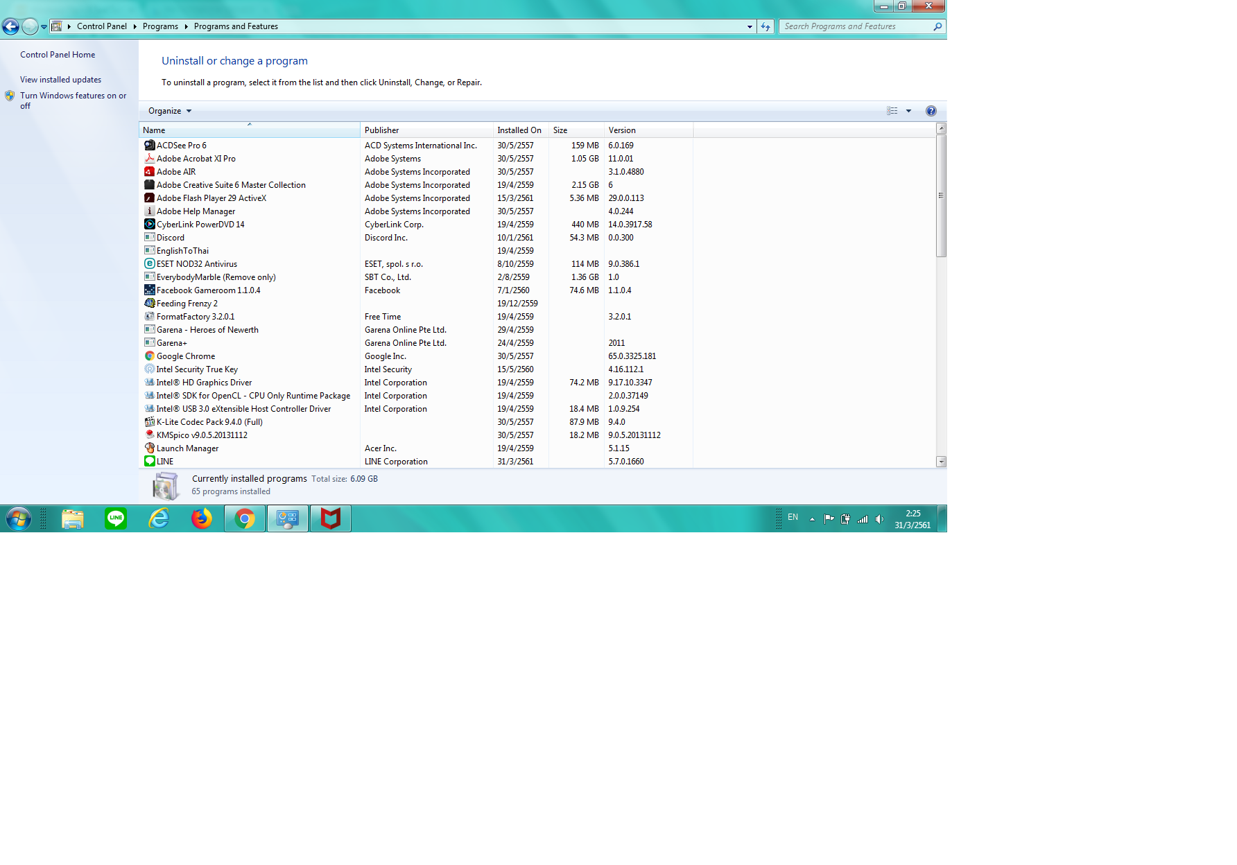
Task: Launch Internet Explorer from taskbar
Action: pyautogui.click(x=159, y=518)
